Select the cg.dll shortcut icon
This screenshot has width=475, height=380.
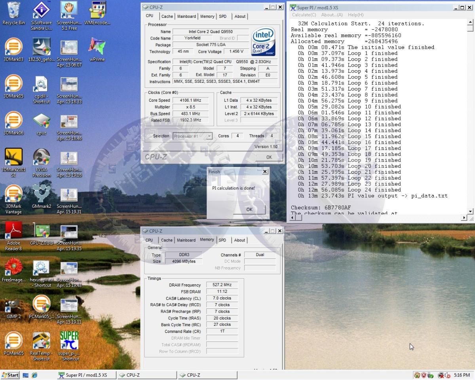coord(41,90)
